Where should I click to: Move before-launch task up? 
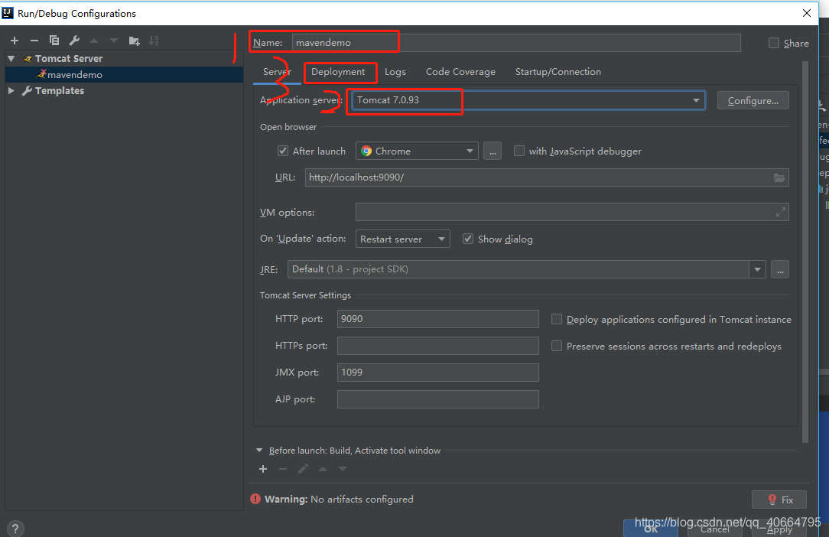pos(323,469)
